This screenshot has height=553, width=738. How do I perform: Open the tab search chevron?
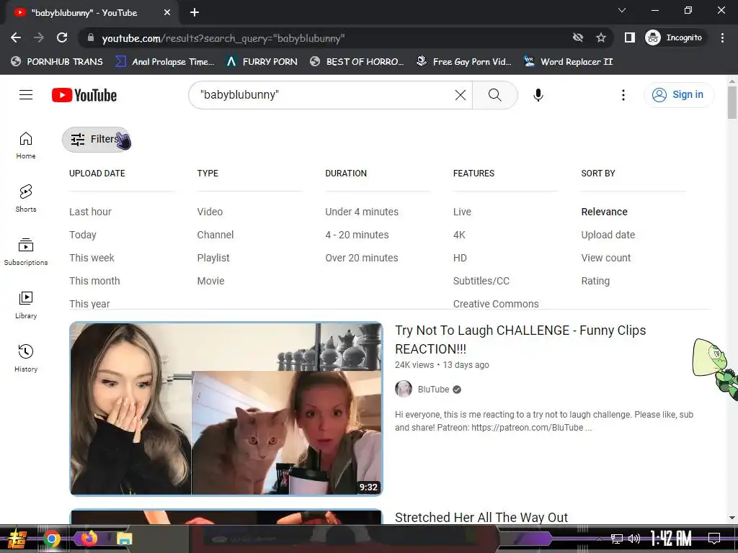[622, 10]
